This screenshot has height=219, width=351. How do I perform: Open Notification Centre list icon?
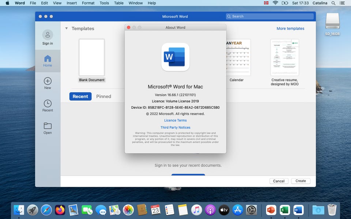pyautogui.click(x=342, y=3)
